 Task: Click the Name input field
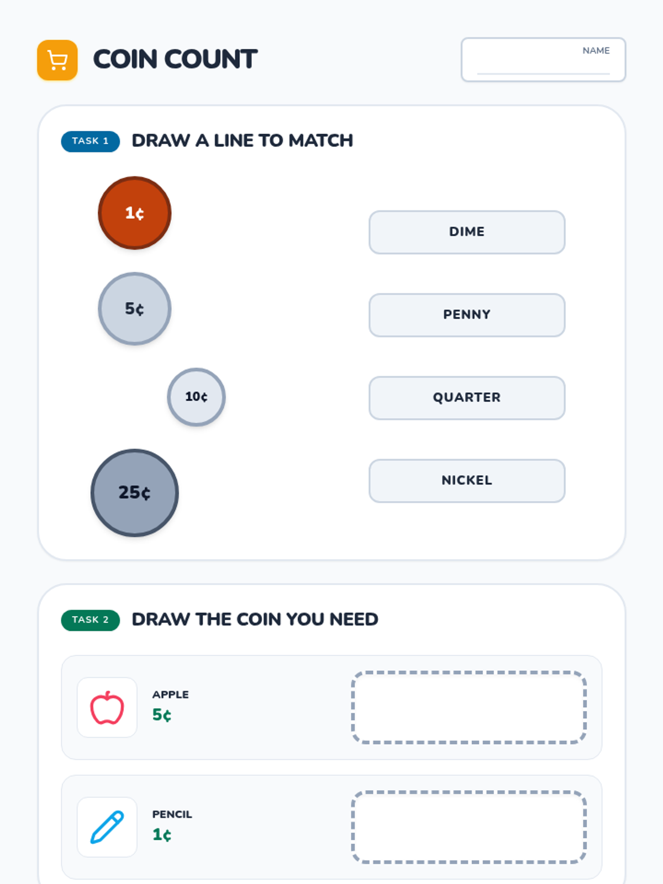coord(543,60)
